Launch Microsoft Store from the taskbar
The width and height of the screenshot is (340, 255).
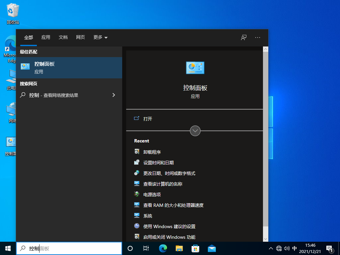[x=195, y=248]
